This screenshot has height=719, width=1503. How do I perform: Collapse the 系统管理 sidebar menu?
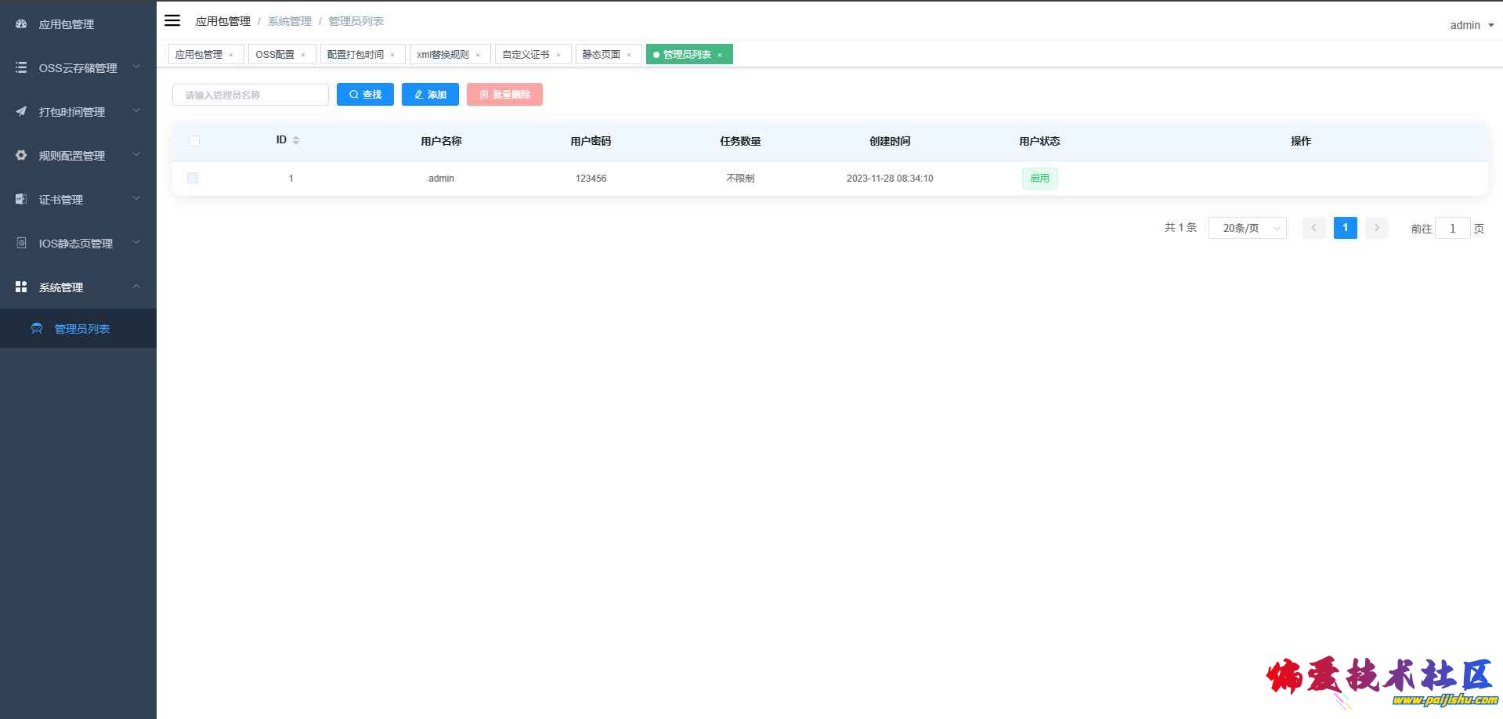click(x=78, y=287)
